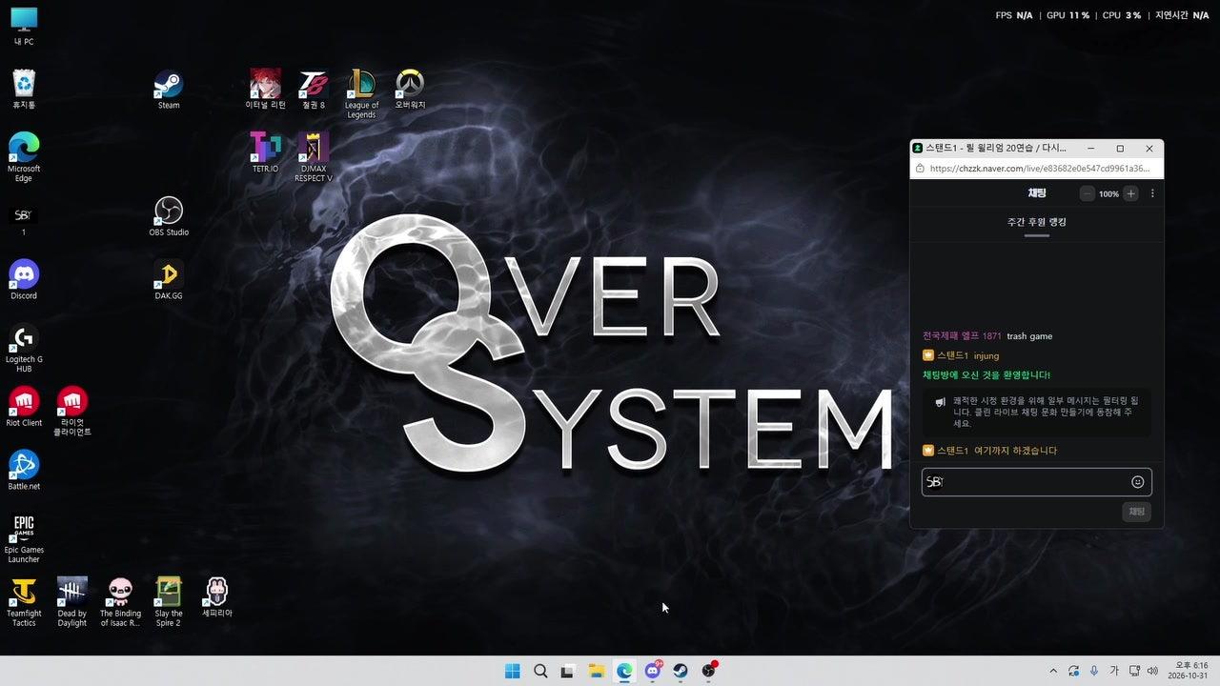The width and height of the screenshot is (1220, 686).
Task: Toggle the 가 Korean input mode indicator
Action: point(1113,671)
